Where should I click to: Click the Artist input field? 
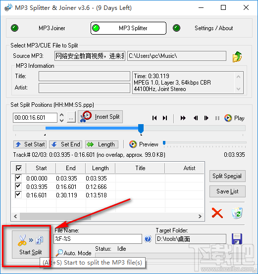[84, 88]
